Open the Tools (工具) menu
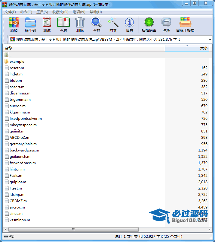Screen dimensions: 215x242 click(x=42, y=12)
